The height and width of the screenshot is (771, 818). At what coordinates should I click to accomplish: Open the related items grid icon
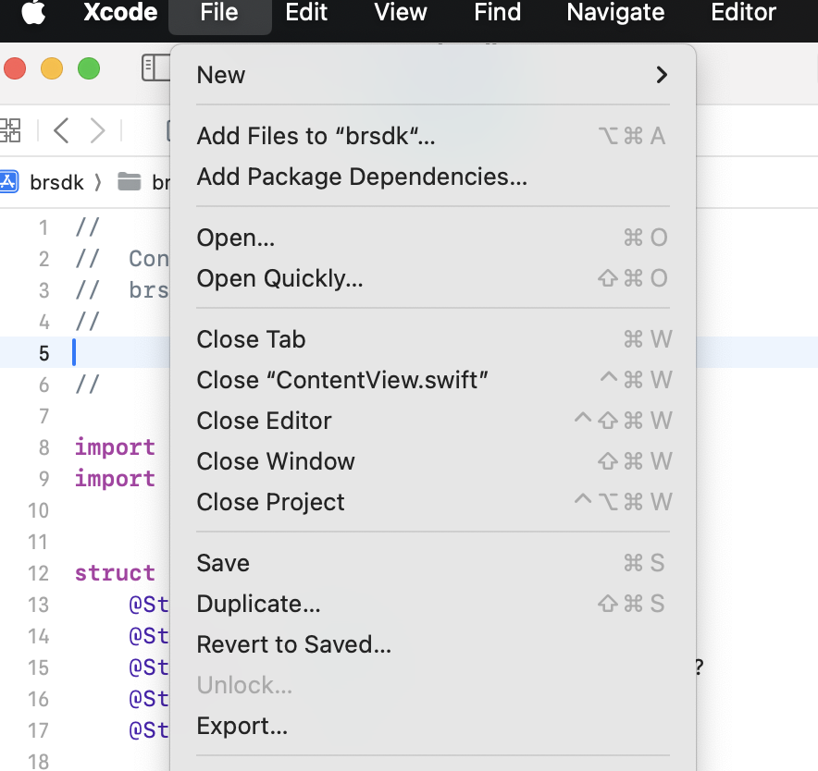click(10, 130)
